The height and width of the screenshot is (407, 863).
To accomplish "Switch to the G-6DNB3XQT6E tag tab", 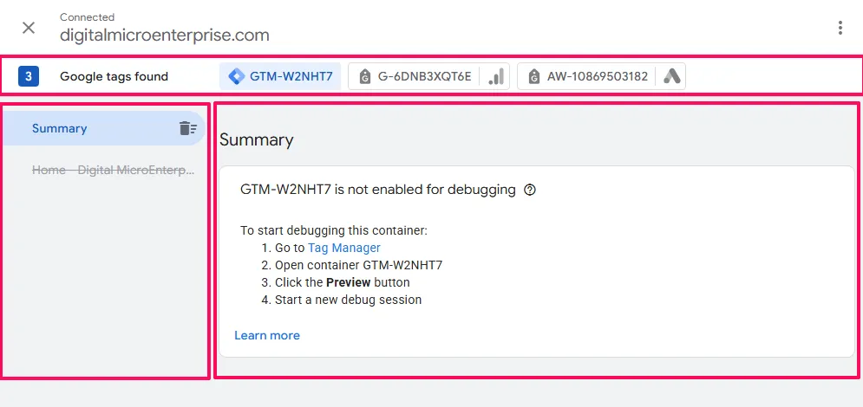I will point(424,76).
